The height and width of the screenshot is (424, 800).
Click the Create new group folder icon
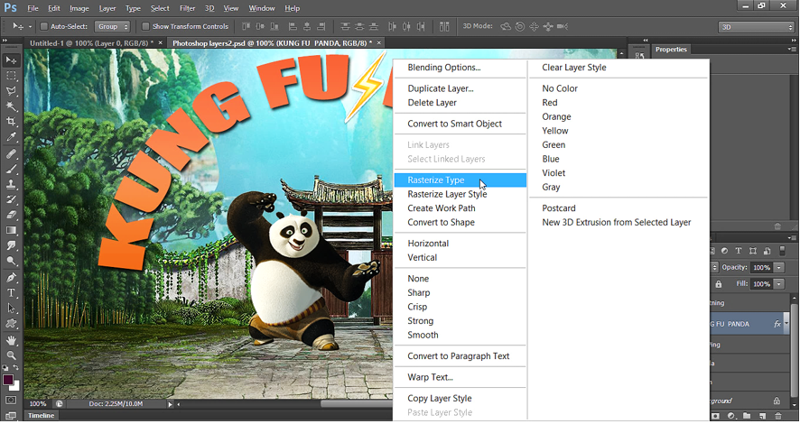pos(747,416)
